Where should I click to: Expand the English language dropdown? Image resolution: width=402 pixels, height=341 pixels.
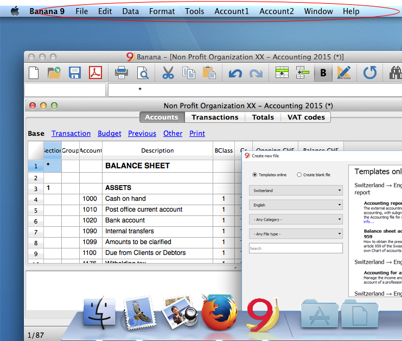click(x=296, y=205)
